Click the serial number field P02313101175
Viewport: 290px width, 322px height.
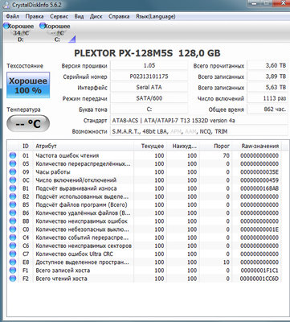click(149, 76)
